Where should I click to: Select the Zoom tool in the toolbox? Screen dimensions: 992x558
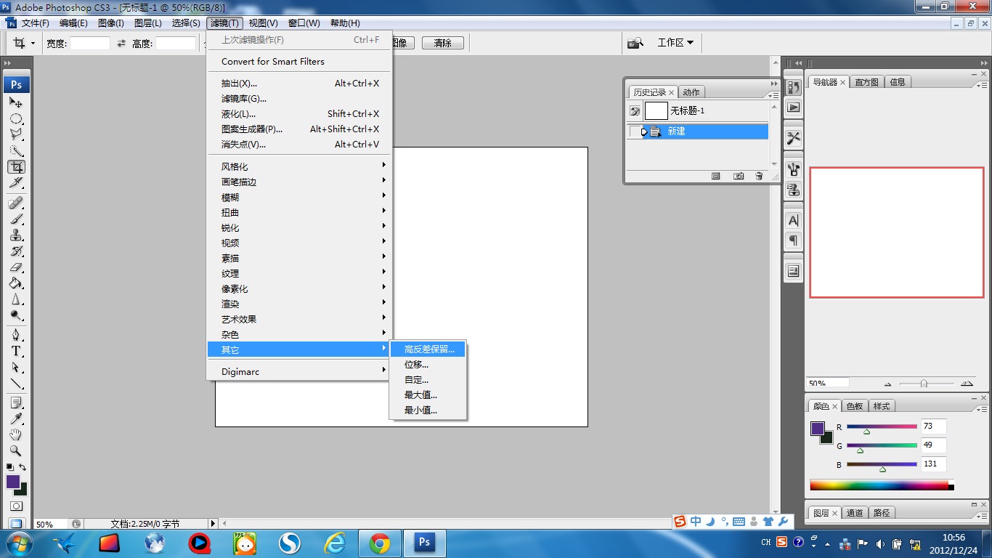[16, 450]
